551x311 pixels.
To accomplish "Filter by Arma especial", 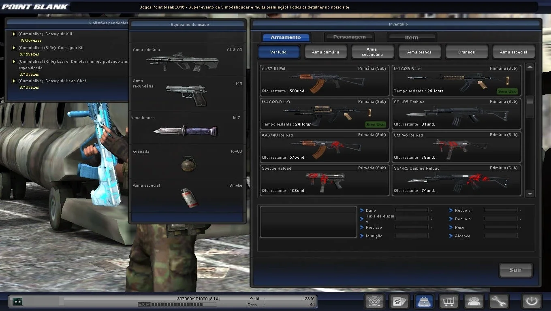I will click(513, 52).
